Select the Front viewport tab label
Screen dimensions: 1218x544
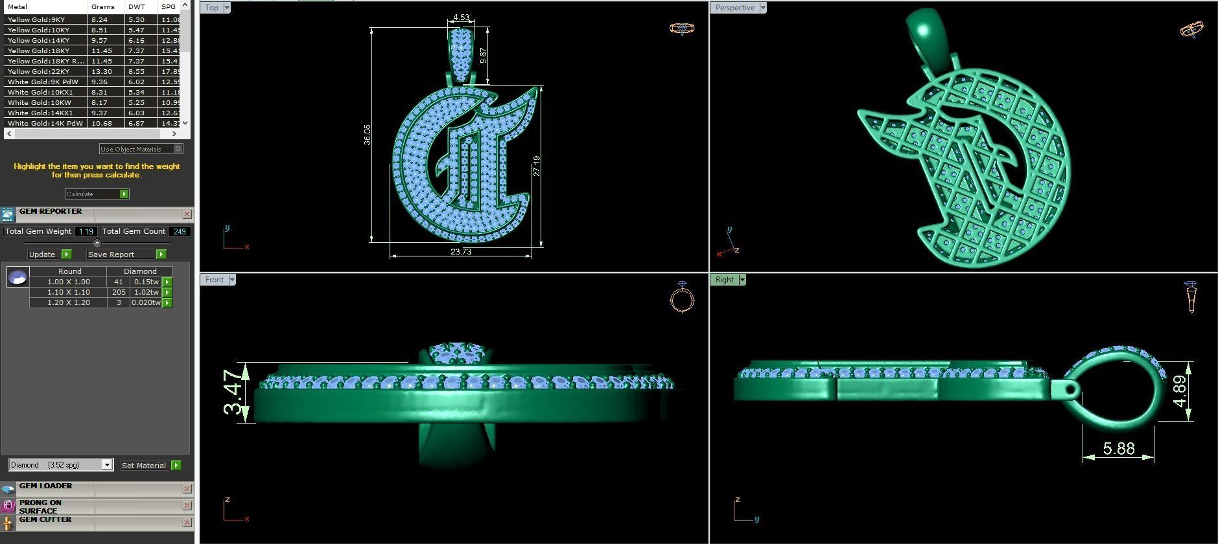[x=215, y=280]
